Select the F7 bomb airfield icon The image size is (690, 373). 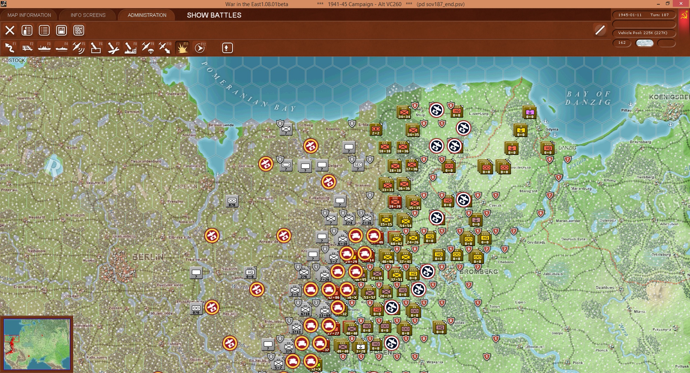click(113, 48)
